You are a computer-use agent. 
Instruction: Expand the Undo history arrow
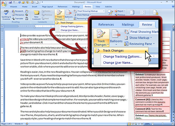[x=16, y=2]
